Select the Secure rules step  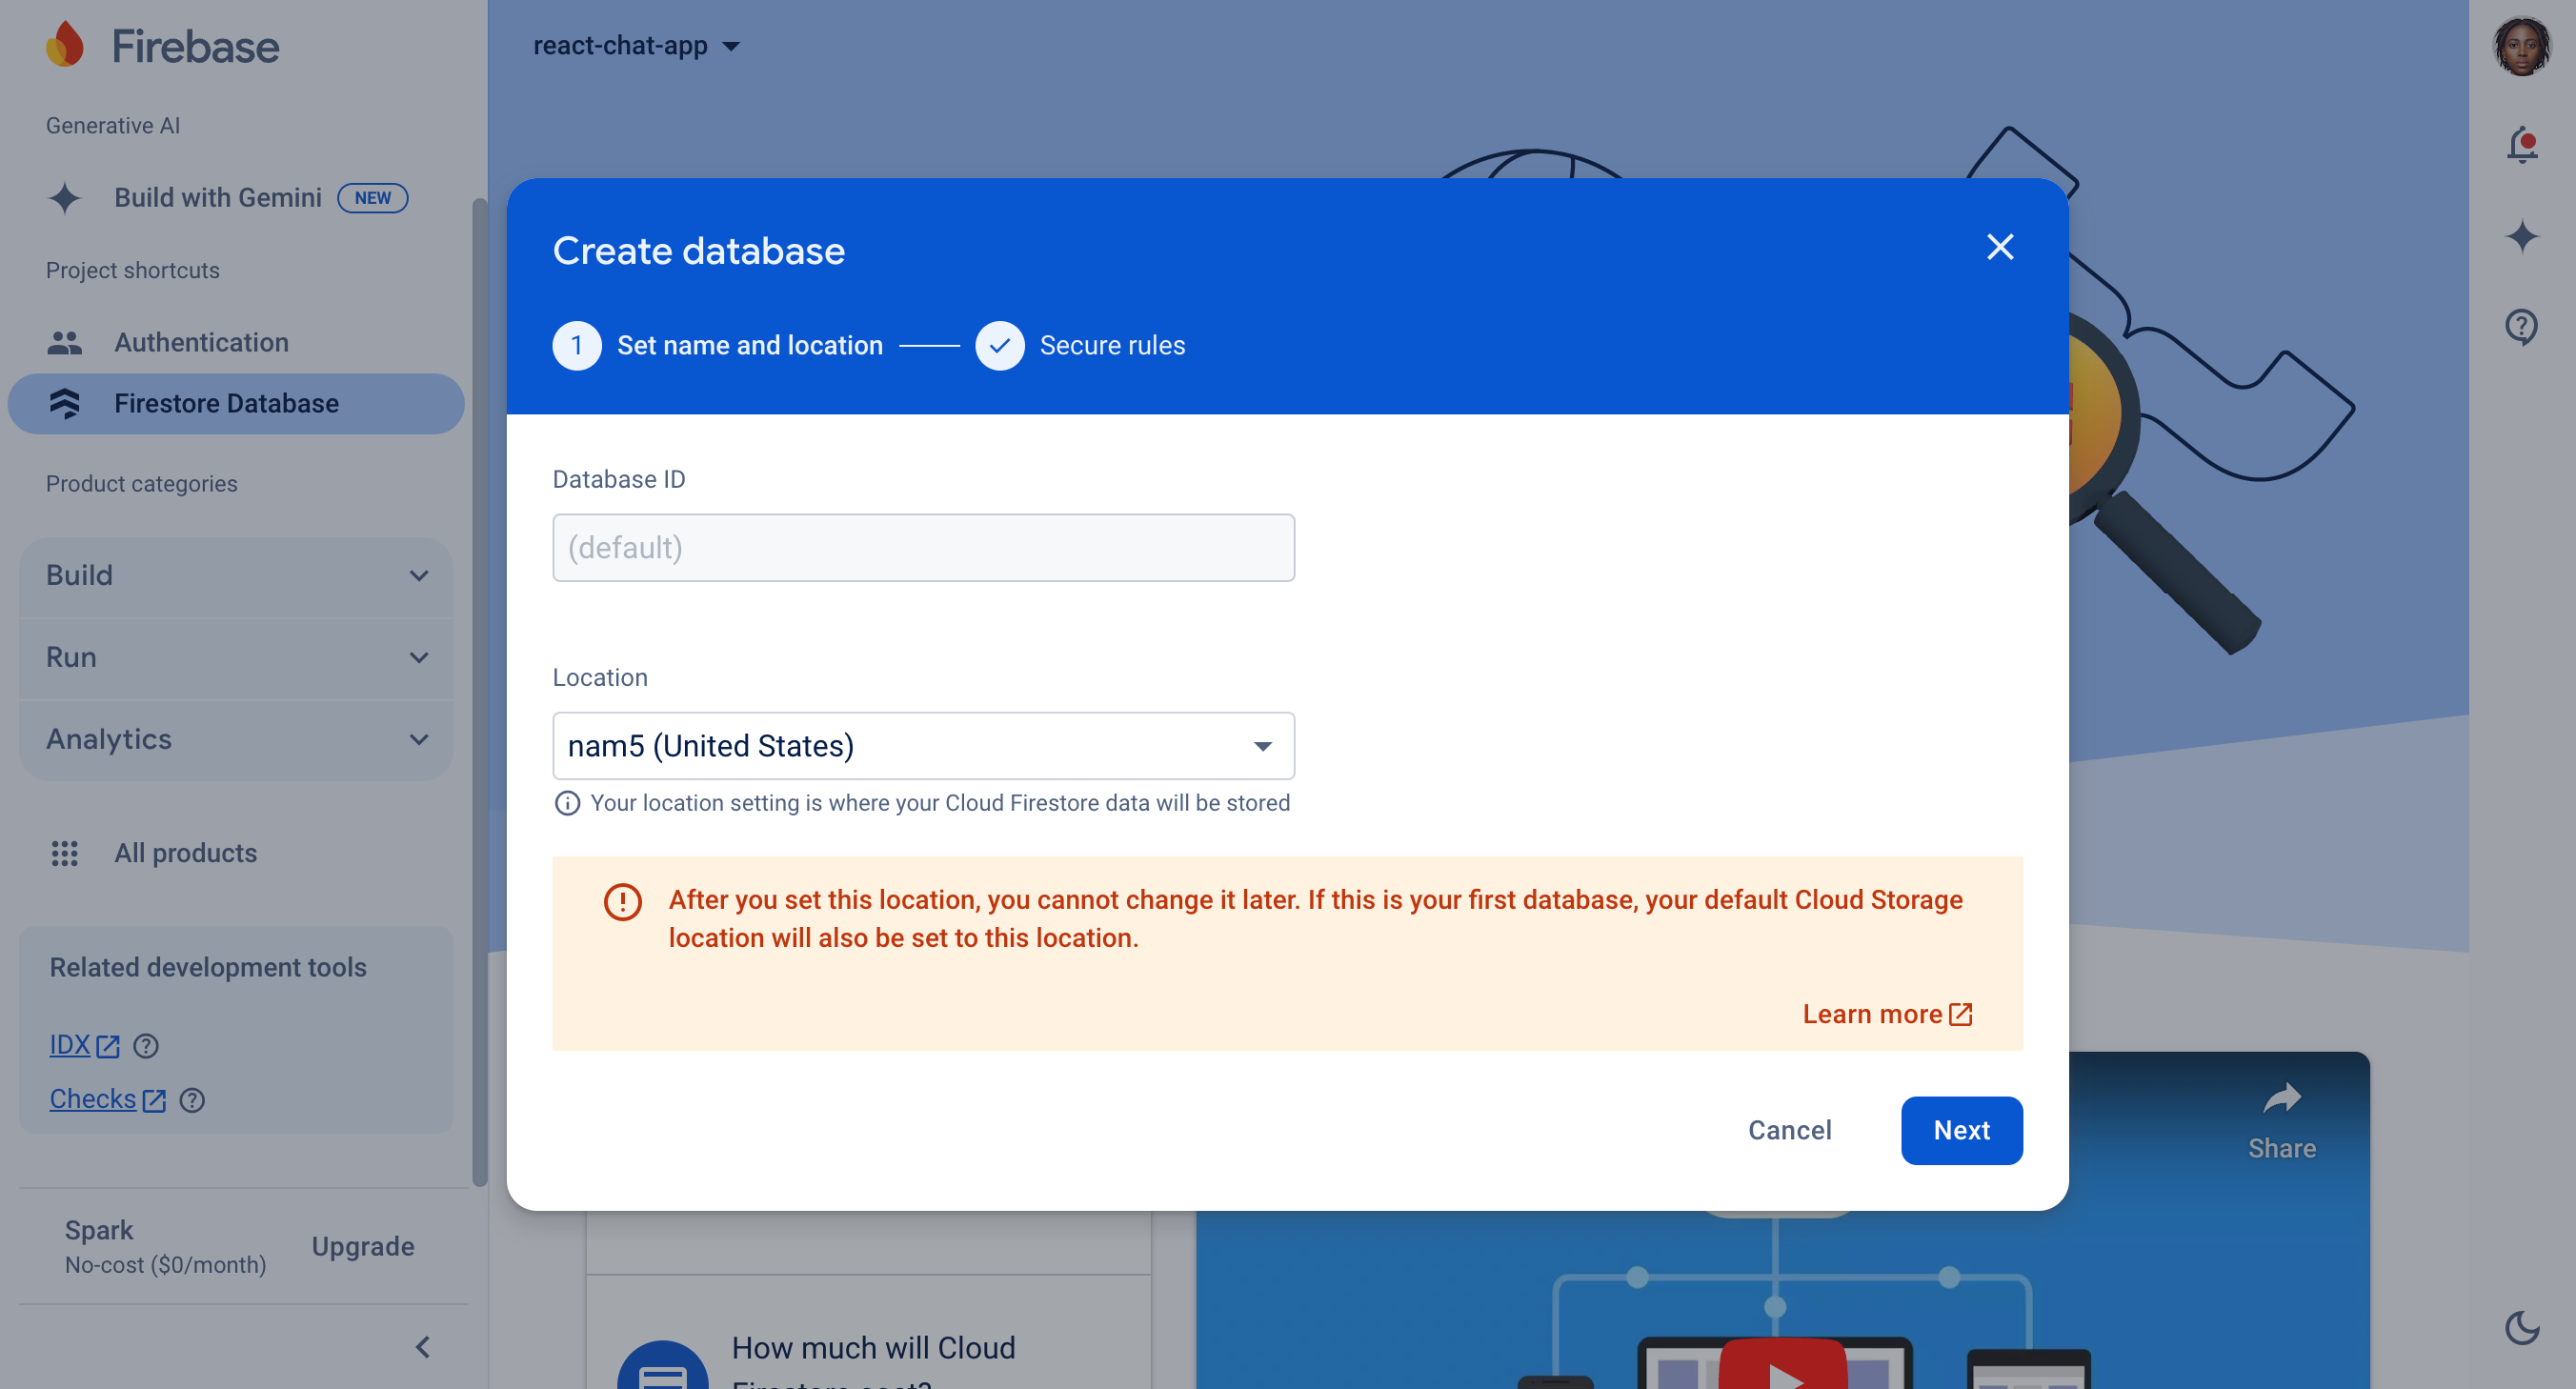point(1112,345)
